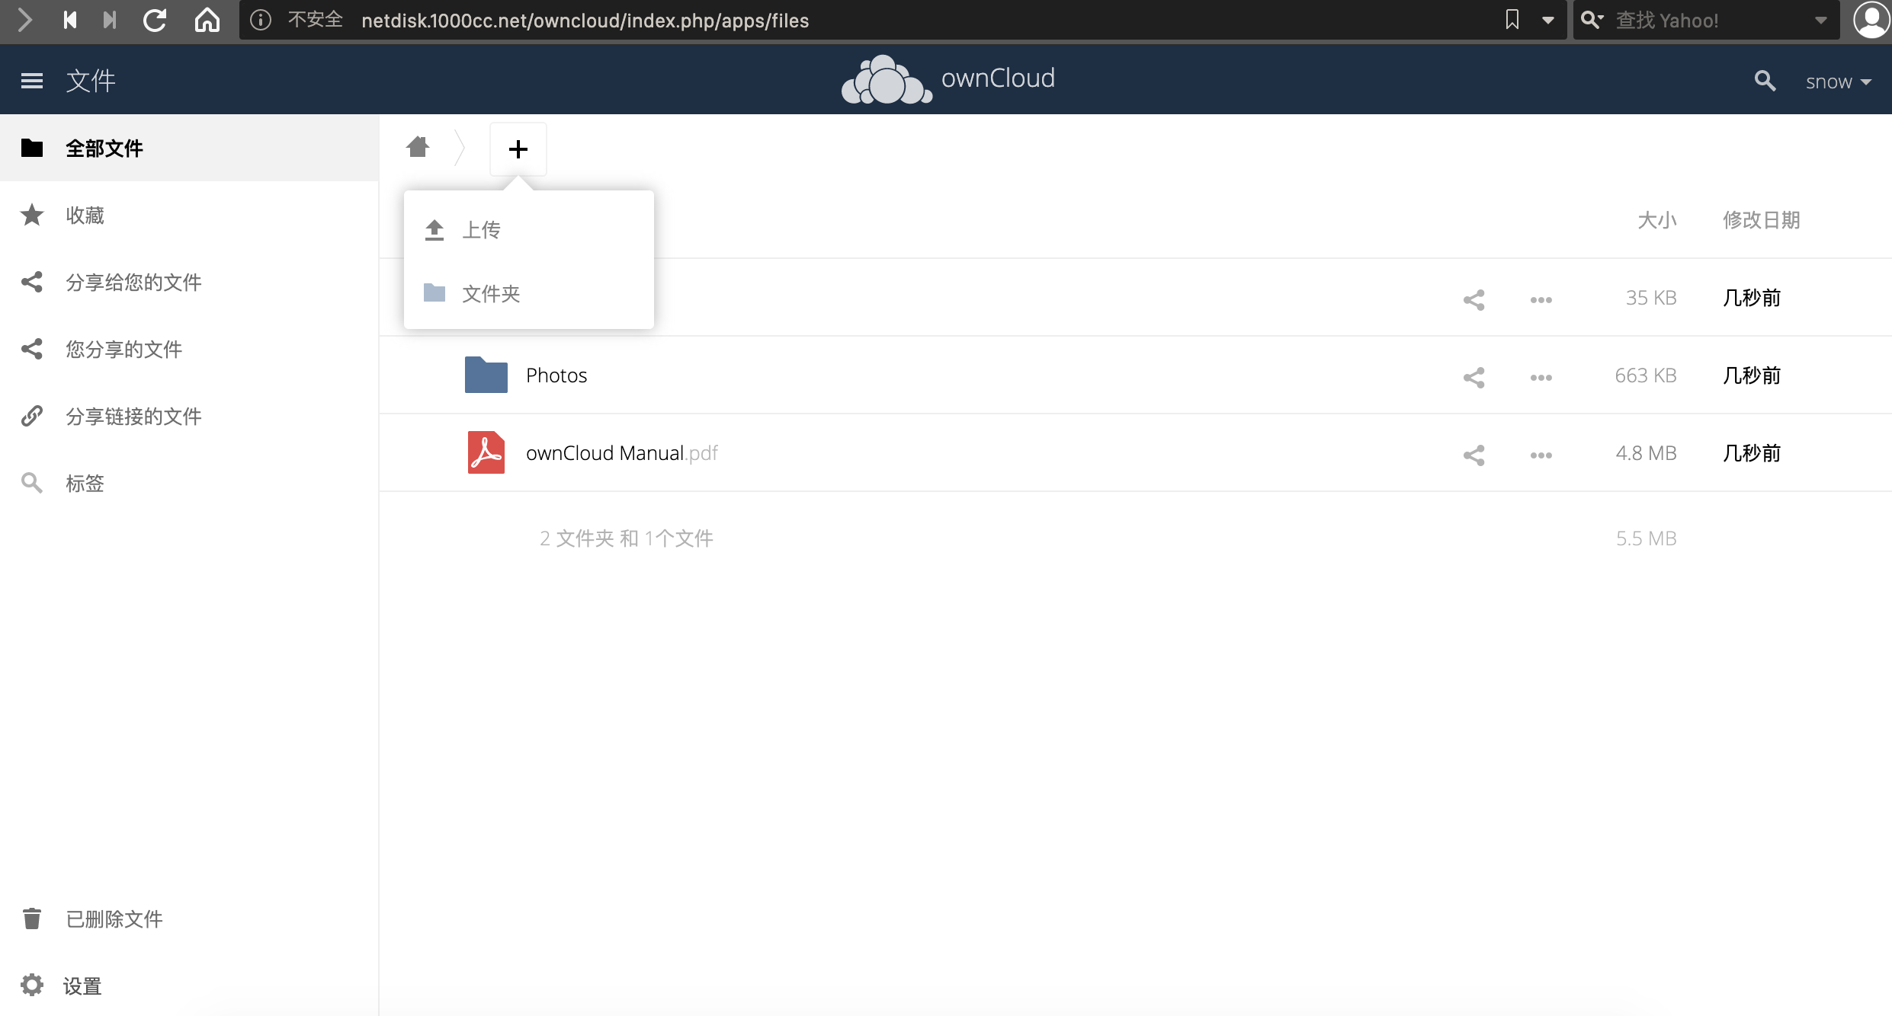Click the magnifier icon beside 标签
This screenshot has width=1892, height=1016.
32,483
